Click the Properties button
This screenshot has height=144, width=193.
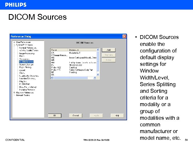(109, 55)
